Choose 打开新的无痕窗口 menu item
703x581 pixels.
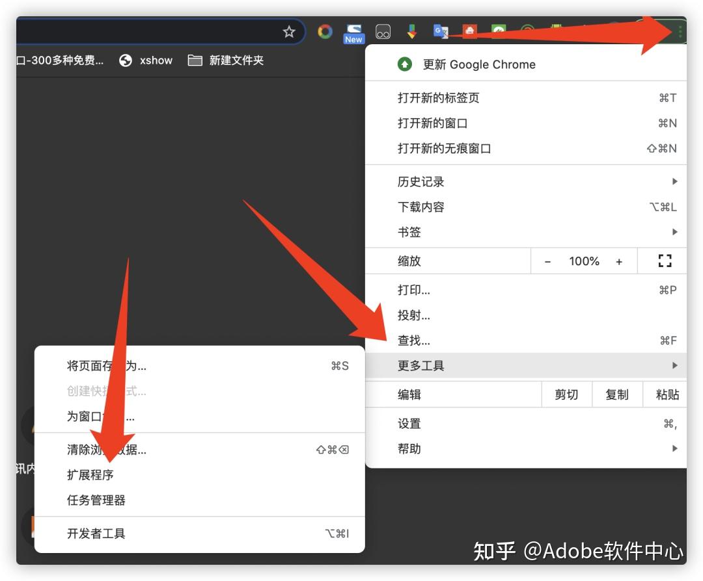click(445, 149)
